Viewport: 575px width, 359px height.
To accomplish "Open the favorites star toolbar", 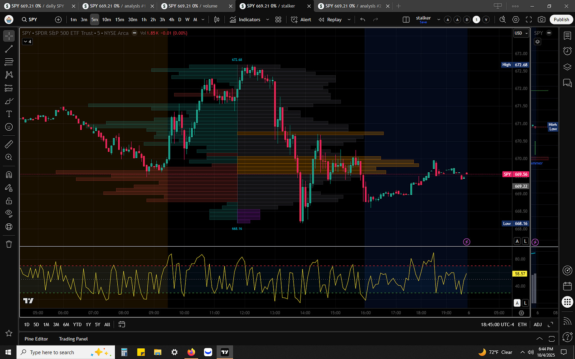I will (9, 333).
